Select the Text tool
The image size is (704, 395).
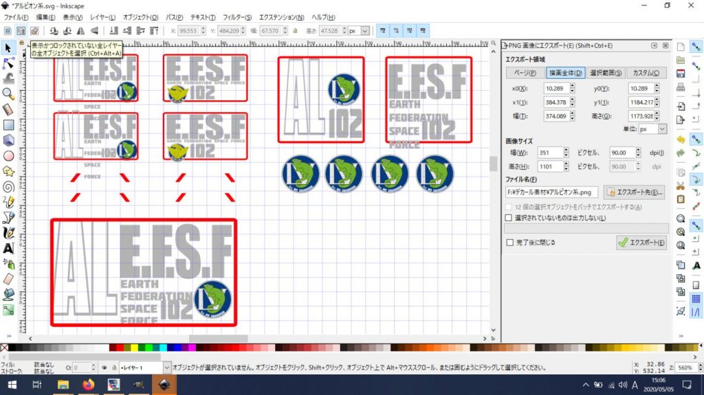[8, 248]
